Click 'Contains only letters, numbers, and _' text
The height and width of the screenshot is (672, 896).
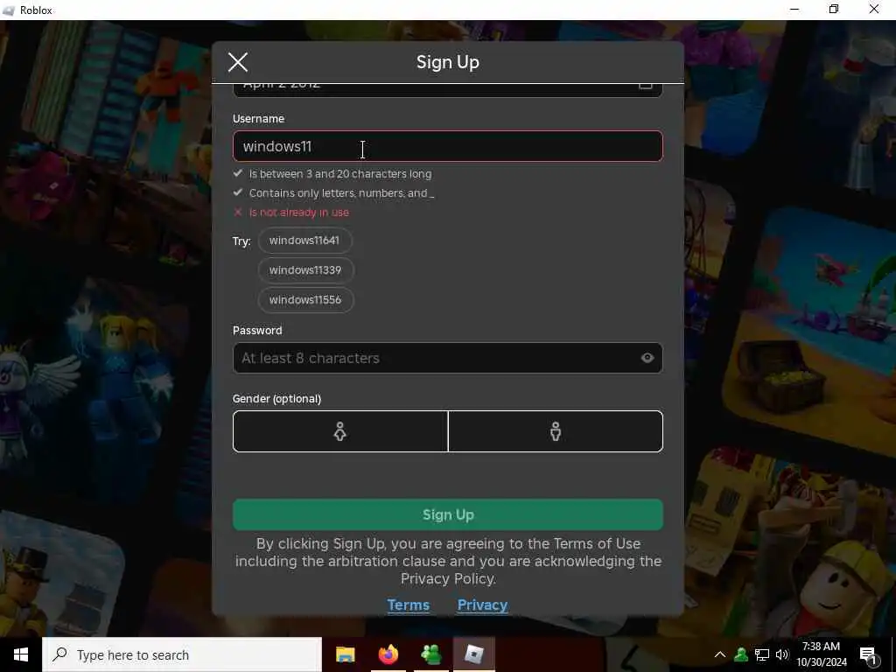(342, 193)
